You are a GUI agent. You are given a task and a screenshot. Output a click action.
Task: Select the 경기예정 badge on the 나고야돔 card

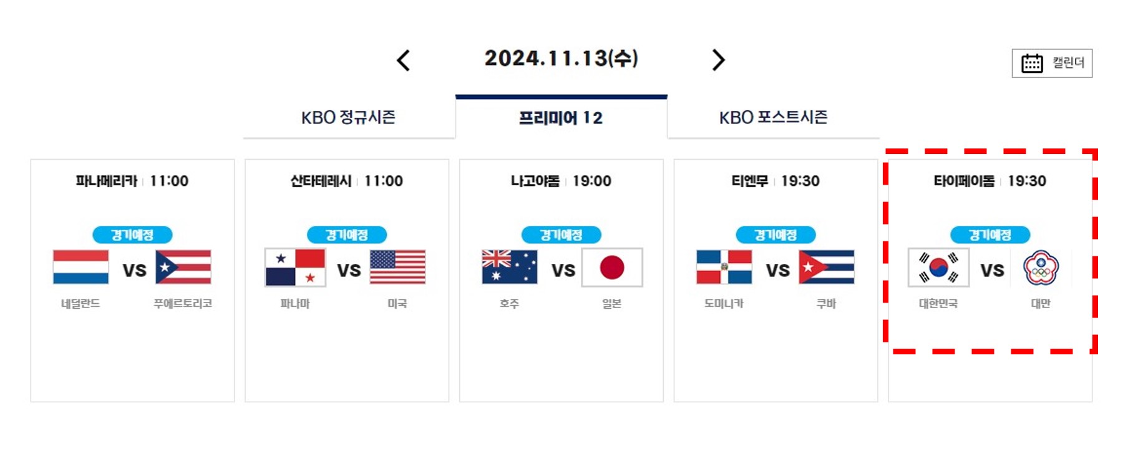[561, 235]
